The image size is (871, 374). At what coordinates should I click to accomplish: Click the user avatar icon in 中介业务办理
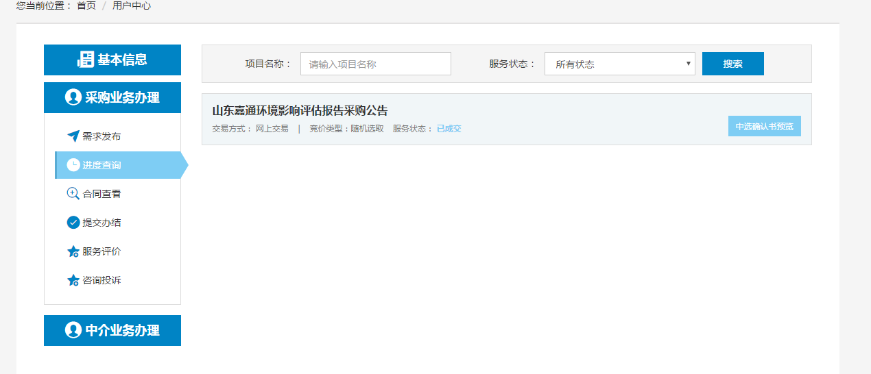pyautogui.click(x=73, y=330)
